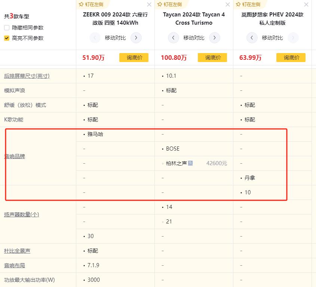The image size is (316, 287).
Task: Select the K歌功能 row label
Action: click(14, 120)
